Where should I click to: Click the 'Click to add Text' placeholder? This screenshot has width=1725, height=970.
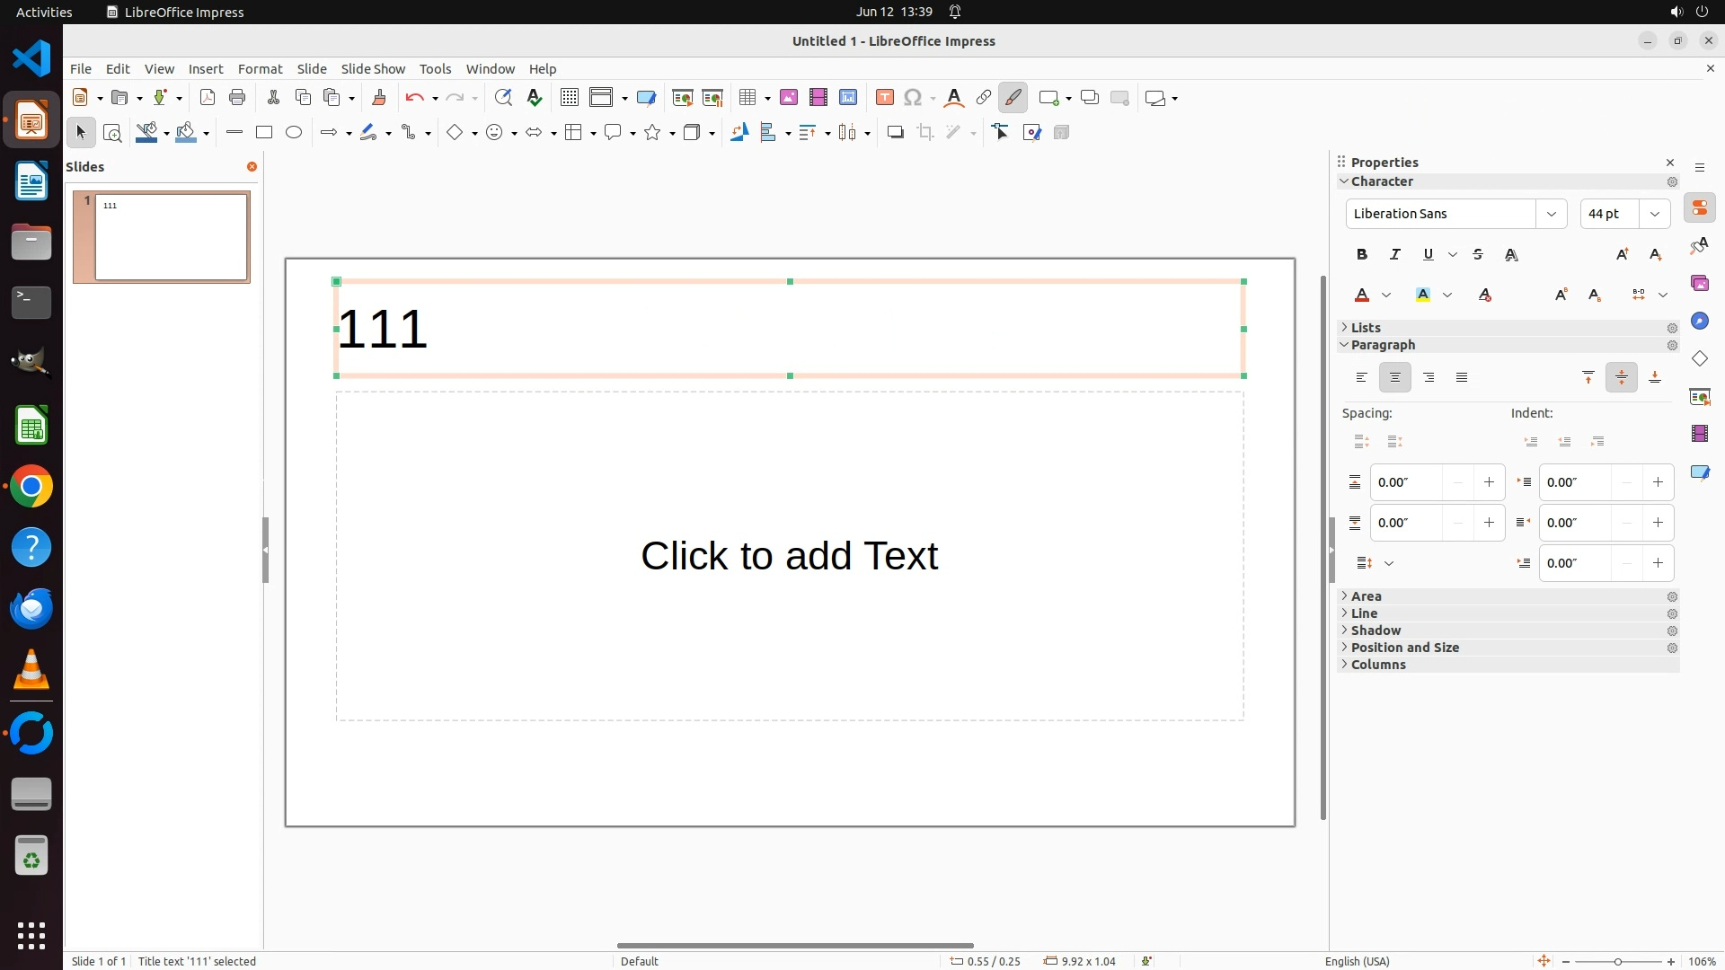789,556
